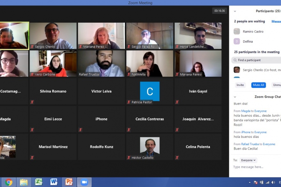Click the Invite button
This screenshot has width=281, height=187.
pos(240,85)
